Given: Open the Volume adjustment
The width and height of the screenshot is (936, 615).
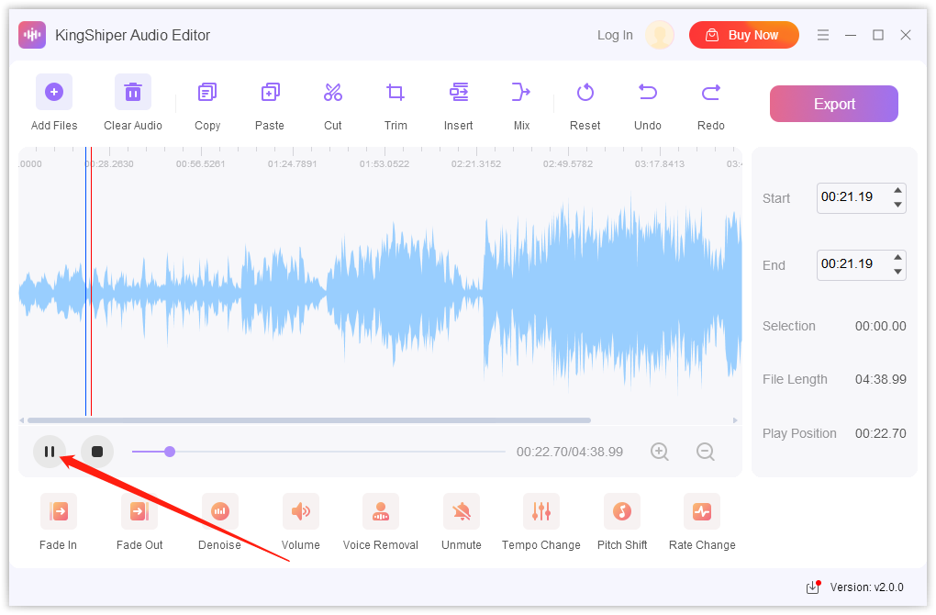Looking at the screenshot, I should (x=300, y=511).
